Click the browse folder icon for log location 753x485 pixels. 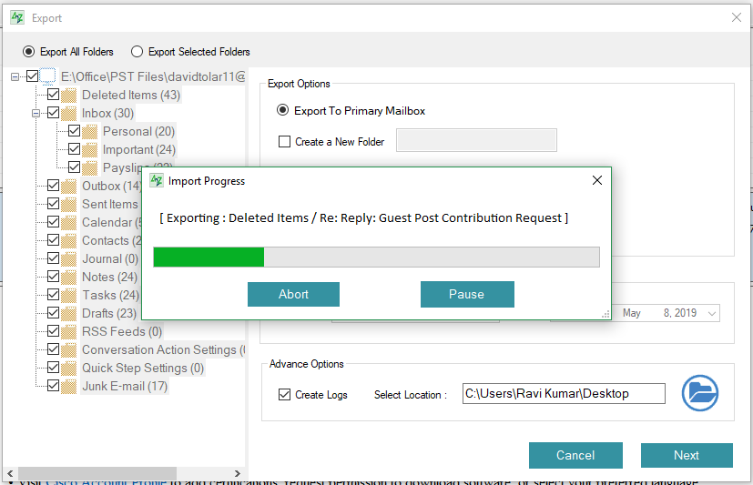tap(700, 393)
